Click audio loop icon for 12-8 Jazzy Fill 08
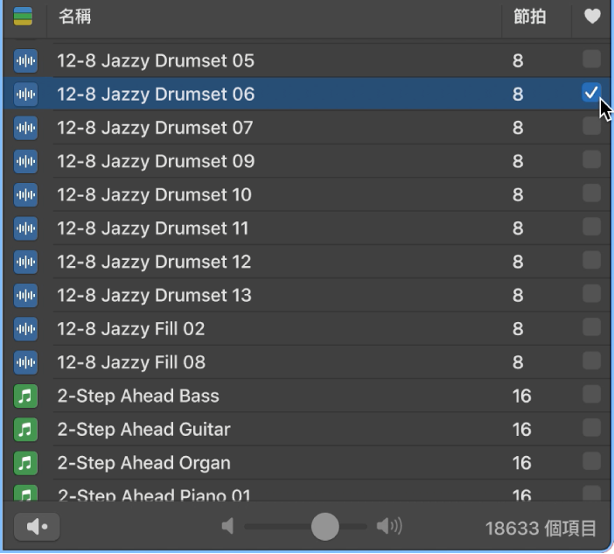Viewport: 614px width, 554px height. 26,362
